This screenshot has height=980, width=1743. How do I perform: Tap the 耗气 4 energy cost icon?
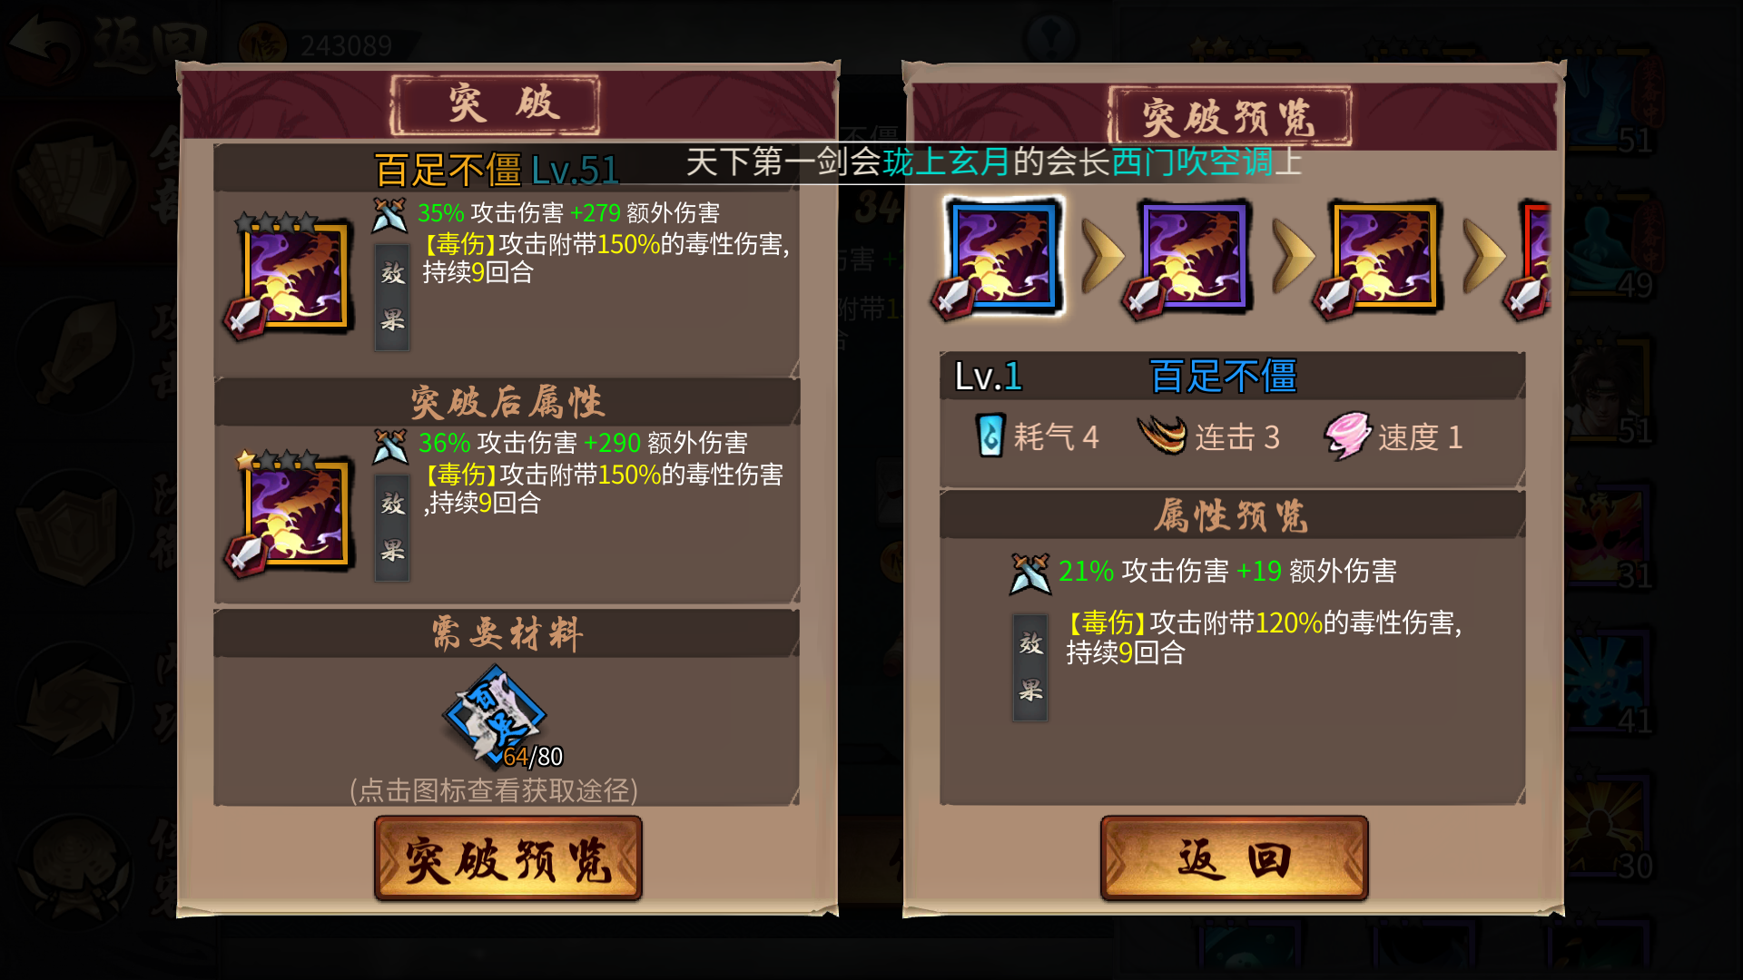(x=990, y=436)
